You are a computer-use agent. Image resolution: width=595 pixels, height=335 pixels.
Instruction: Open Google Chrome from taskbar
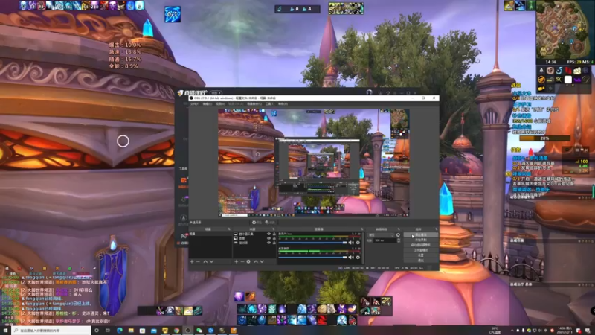coord(176,331)
